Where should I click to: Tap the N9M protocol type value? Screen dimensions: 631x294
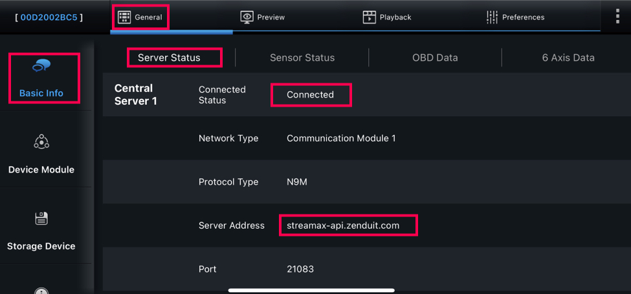pos(297,182)
